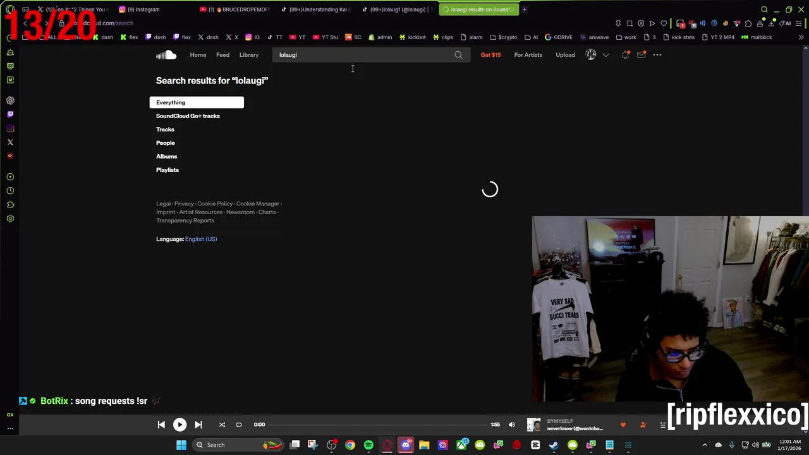Filter results by People
The image size is (809, 455).
(x=166, y=143)
